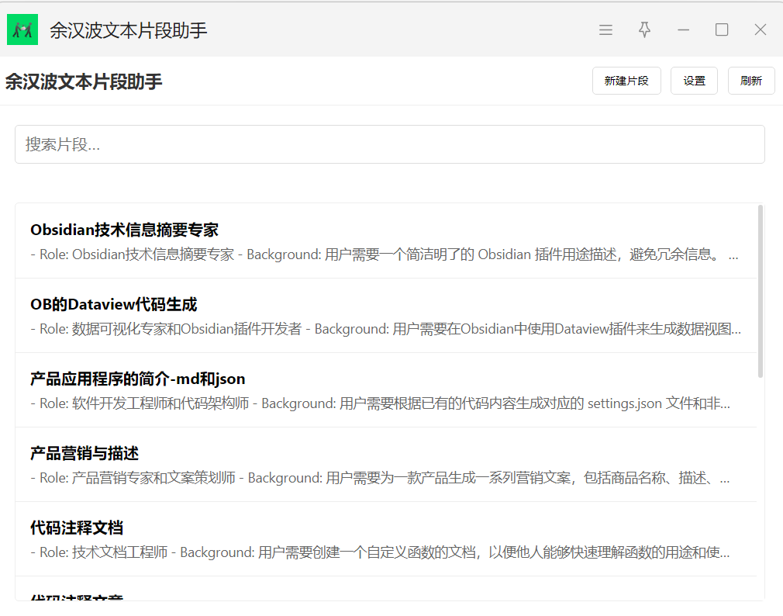Click the 余汉波文本片段助手 page heading
This screenshot has height=616, width=783.
[84, 81]
